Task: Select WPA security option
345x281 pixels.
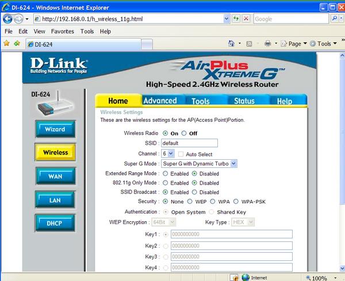Action: (x=213, y=201)
